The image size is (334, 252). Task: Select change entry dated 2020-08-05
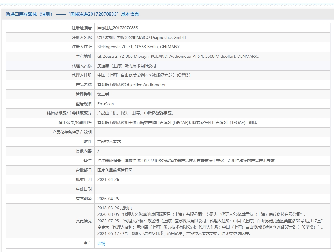[x=202, y=214]
